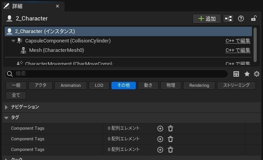Open the Blueprint/hierarchy editor icon
The width and height of the screenshot is (263, 160).
coord(228,18)
